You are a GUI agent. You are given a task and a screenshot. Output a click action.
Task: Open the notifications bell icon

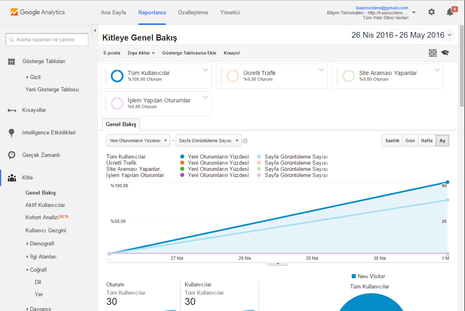coord(450,12)
